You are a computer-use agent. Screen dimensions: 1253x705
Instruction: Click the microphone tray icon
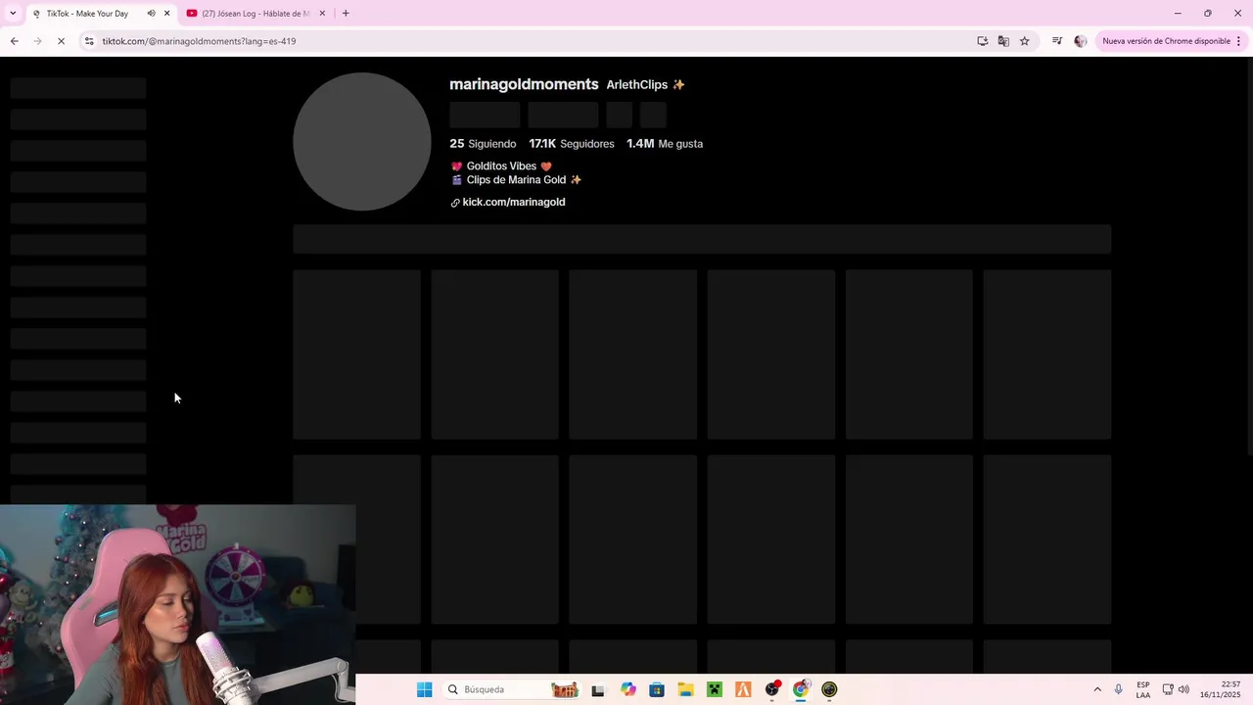coord(1119,689)
